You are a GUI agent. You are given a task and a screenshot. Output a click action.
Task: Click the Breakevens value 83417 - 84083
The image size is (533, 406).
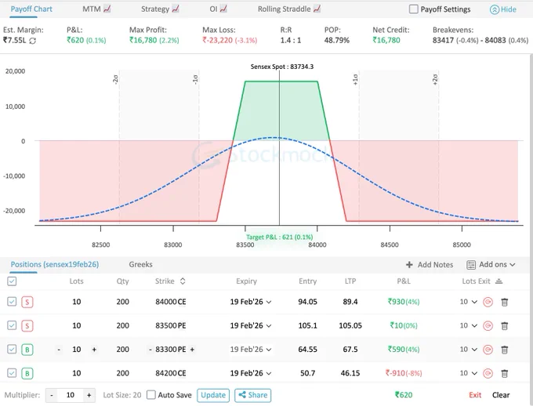(x=480, y=41)
